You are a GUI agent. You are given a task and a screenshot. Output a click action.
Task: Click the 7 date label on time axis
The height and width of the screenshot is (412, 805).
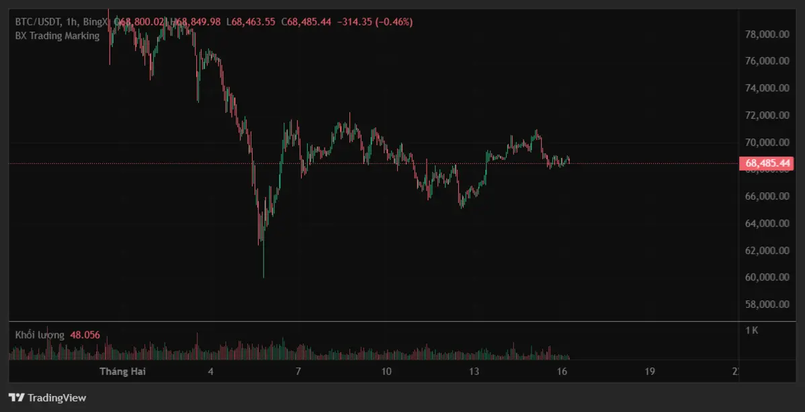(x=298, y=371)
